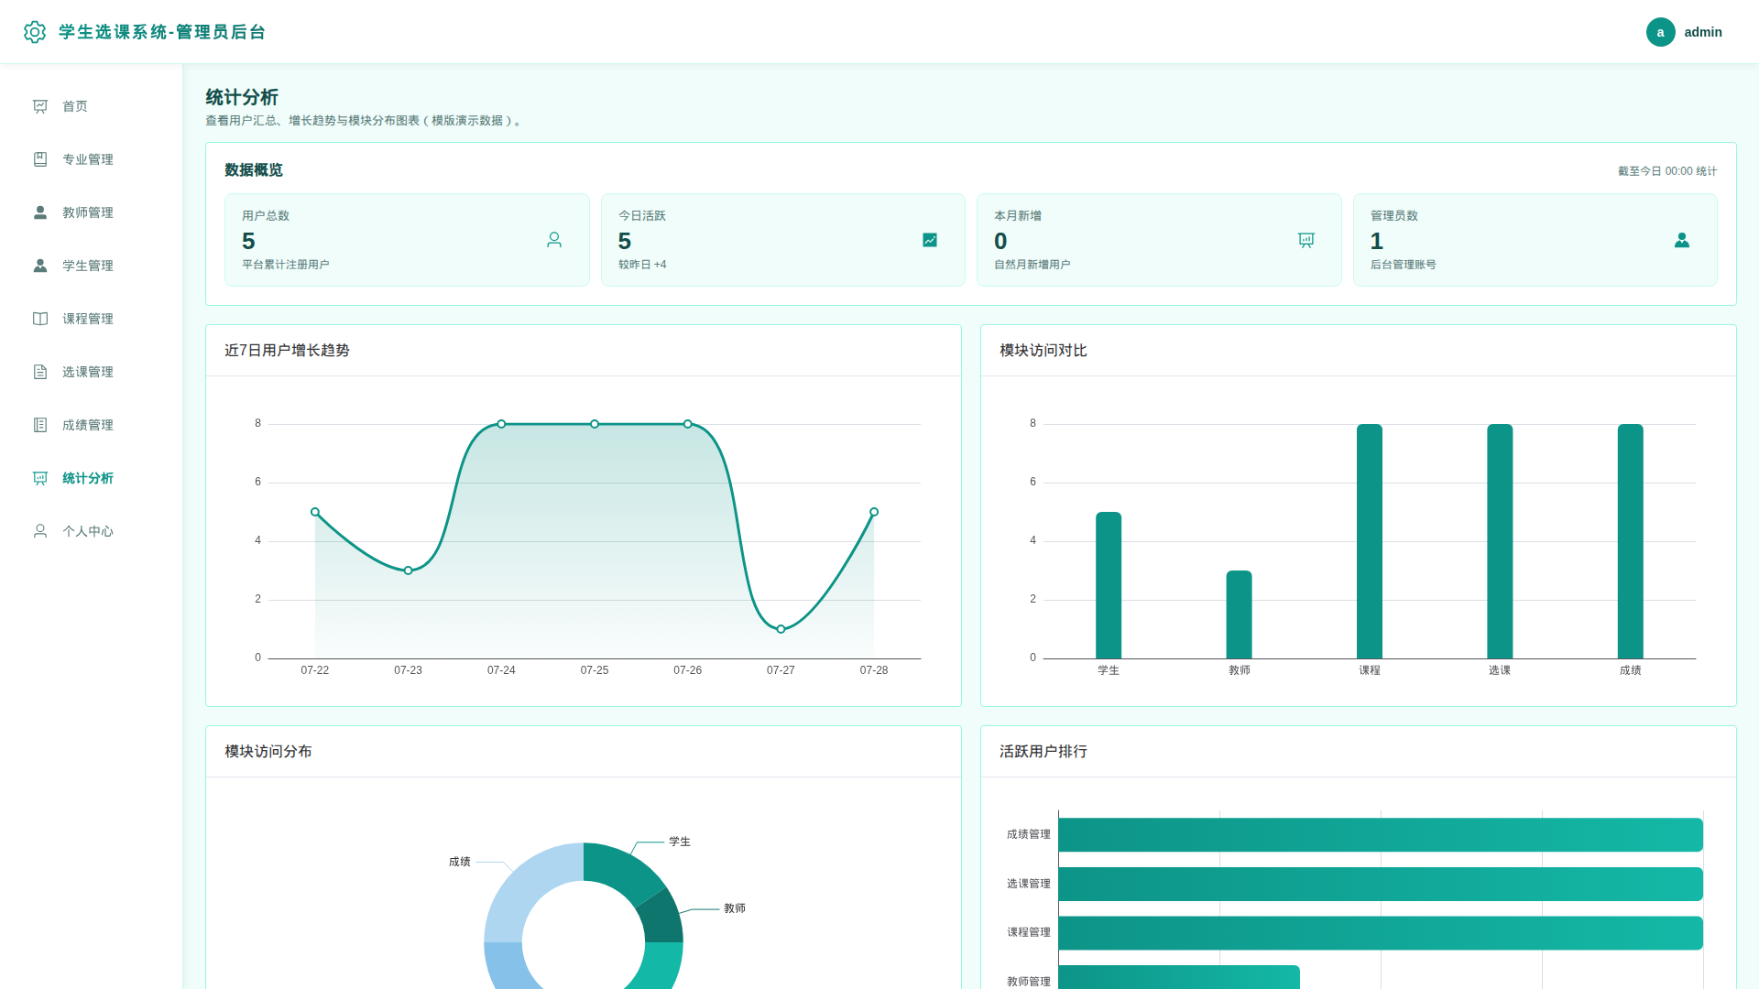Click the 教师 bar in 模块访问对比

[1239, 614]
